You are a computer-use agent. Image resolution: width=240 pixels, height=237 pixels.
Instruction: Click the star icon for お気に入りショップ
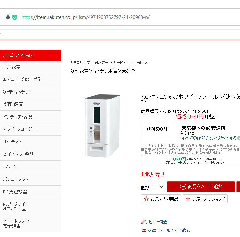[x=188, y=199]
